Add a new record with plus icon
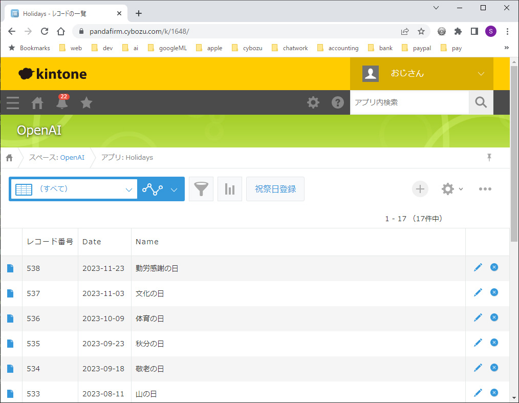This screenshot has height=403, width=519. click(420, 189)
